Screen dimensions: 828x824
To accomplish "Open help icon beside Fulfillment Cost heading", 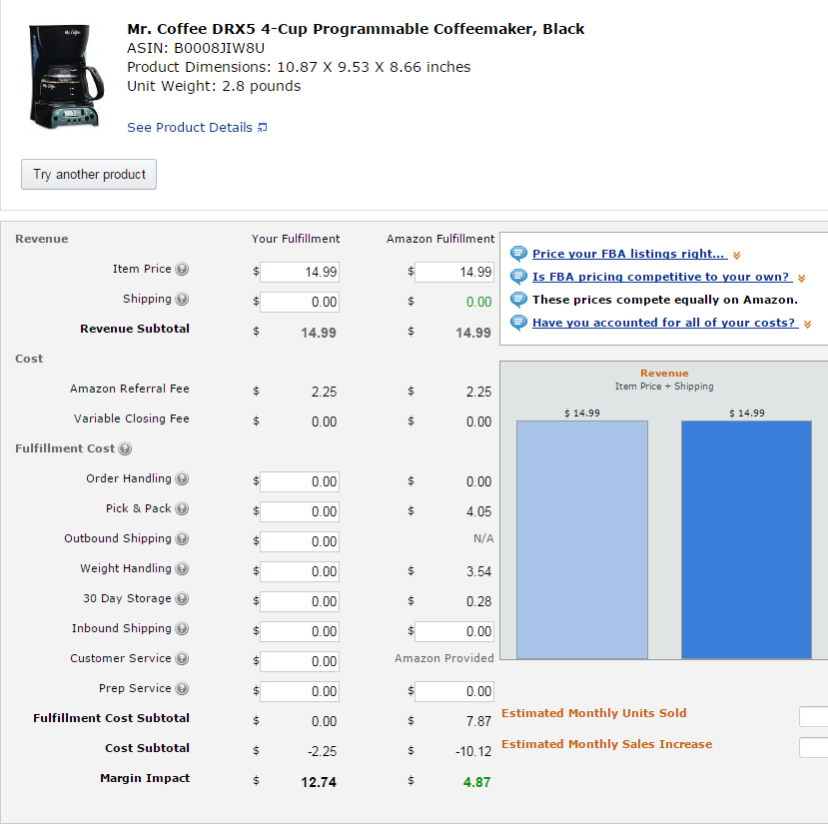I will click(125, 448).
